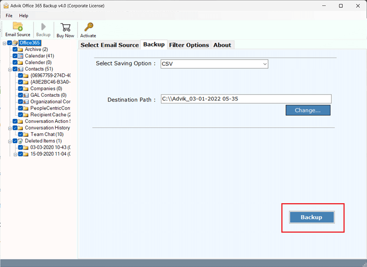Collapse the Deleted Items tree node

click(x=10, y=141)
